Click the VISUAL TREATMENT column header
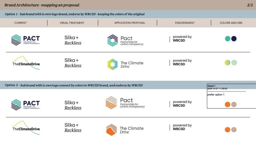 [x=72, y=23]
